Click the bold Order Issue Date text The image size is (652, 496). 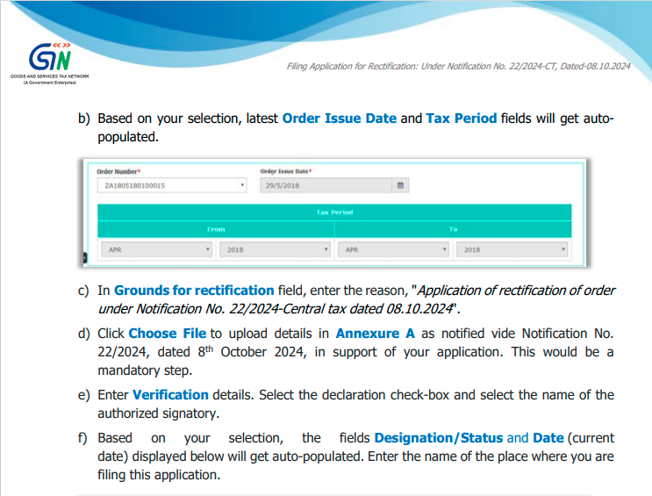tap(340, 119)
